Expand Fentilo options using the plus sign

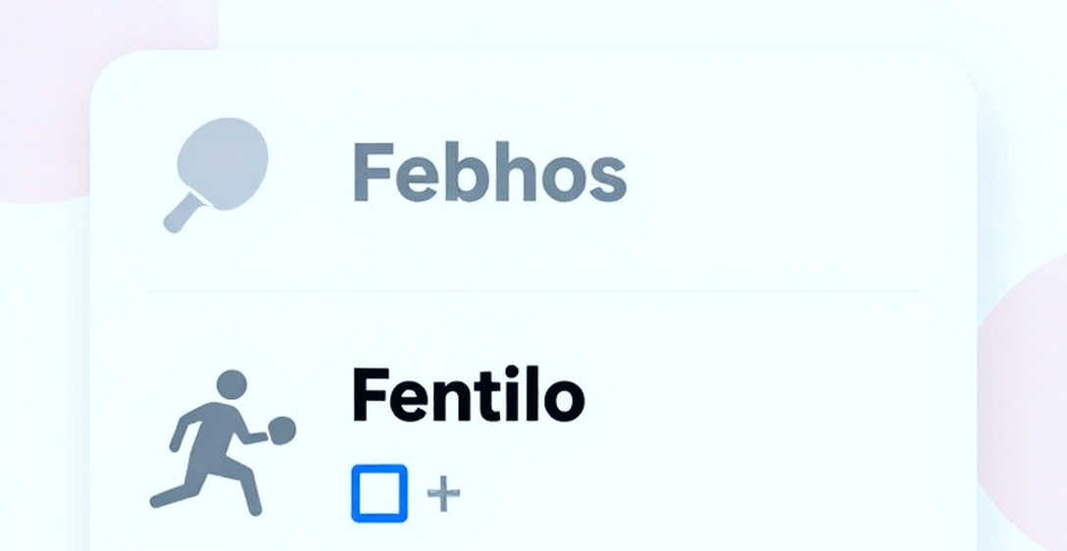443,494
